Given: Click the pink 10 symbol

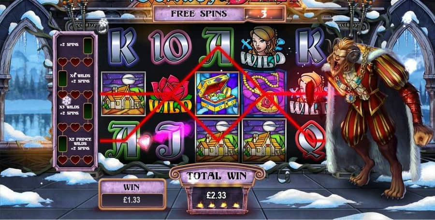Looking at the screenshot, I should coord(170,46).
